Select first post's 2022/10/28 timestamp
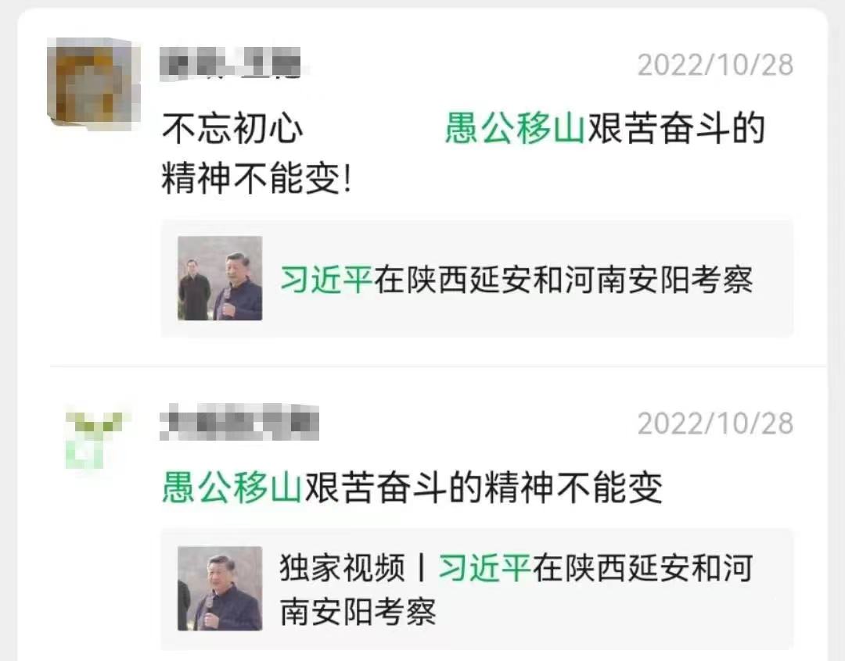Image resolution: width=845 pixels, height=661 pixels. pos(715,65)
